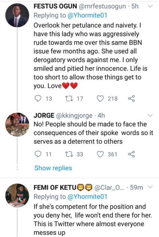
Task: View JORGE's profile avatar
Action: tap(17, 124)
